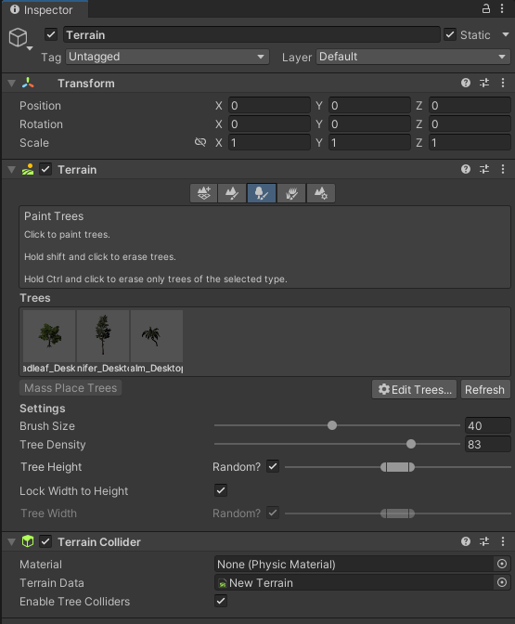Click the Brush Size value field

pyautogui.click(x=487, y=425)
